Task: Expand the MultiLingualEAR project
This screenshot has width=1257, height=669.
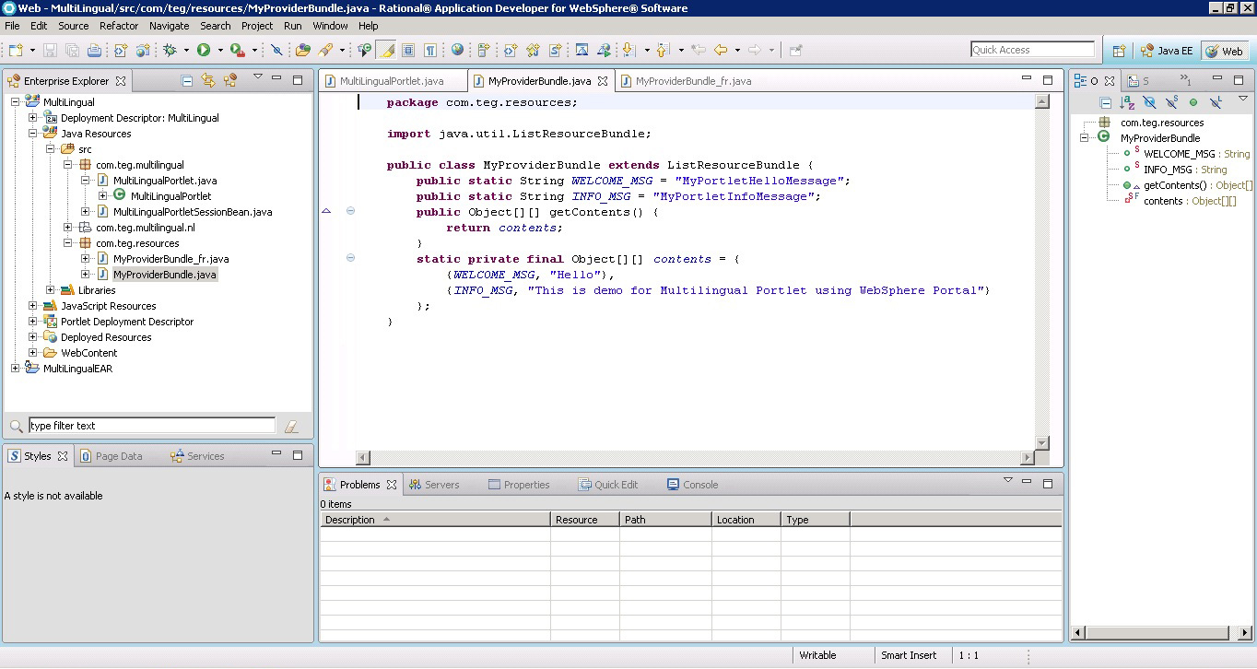Action: (16, 369)
